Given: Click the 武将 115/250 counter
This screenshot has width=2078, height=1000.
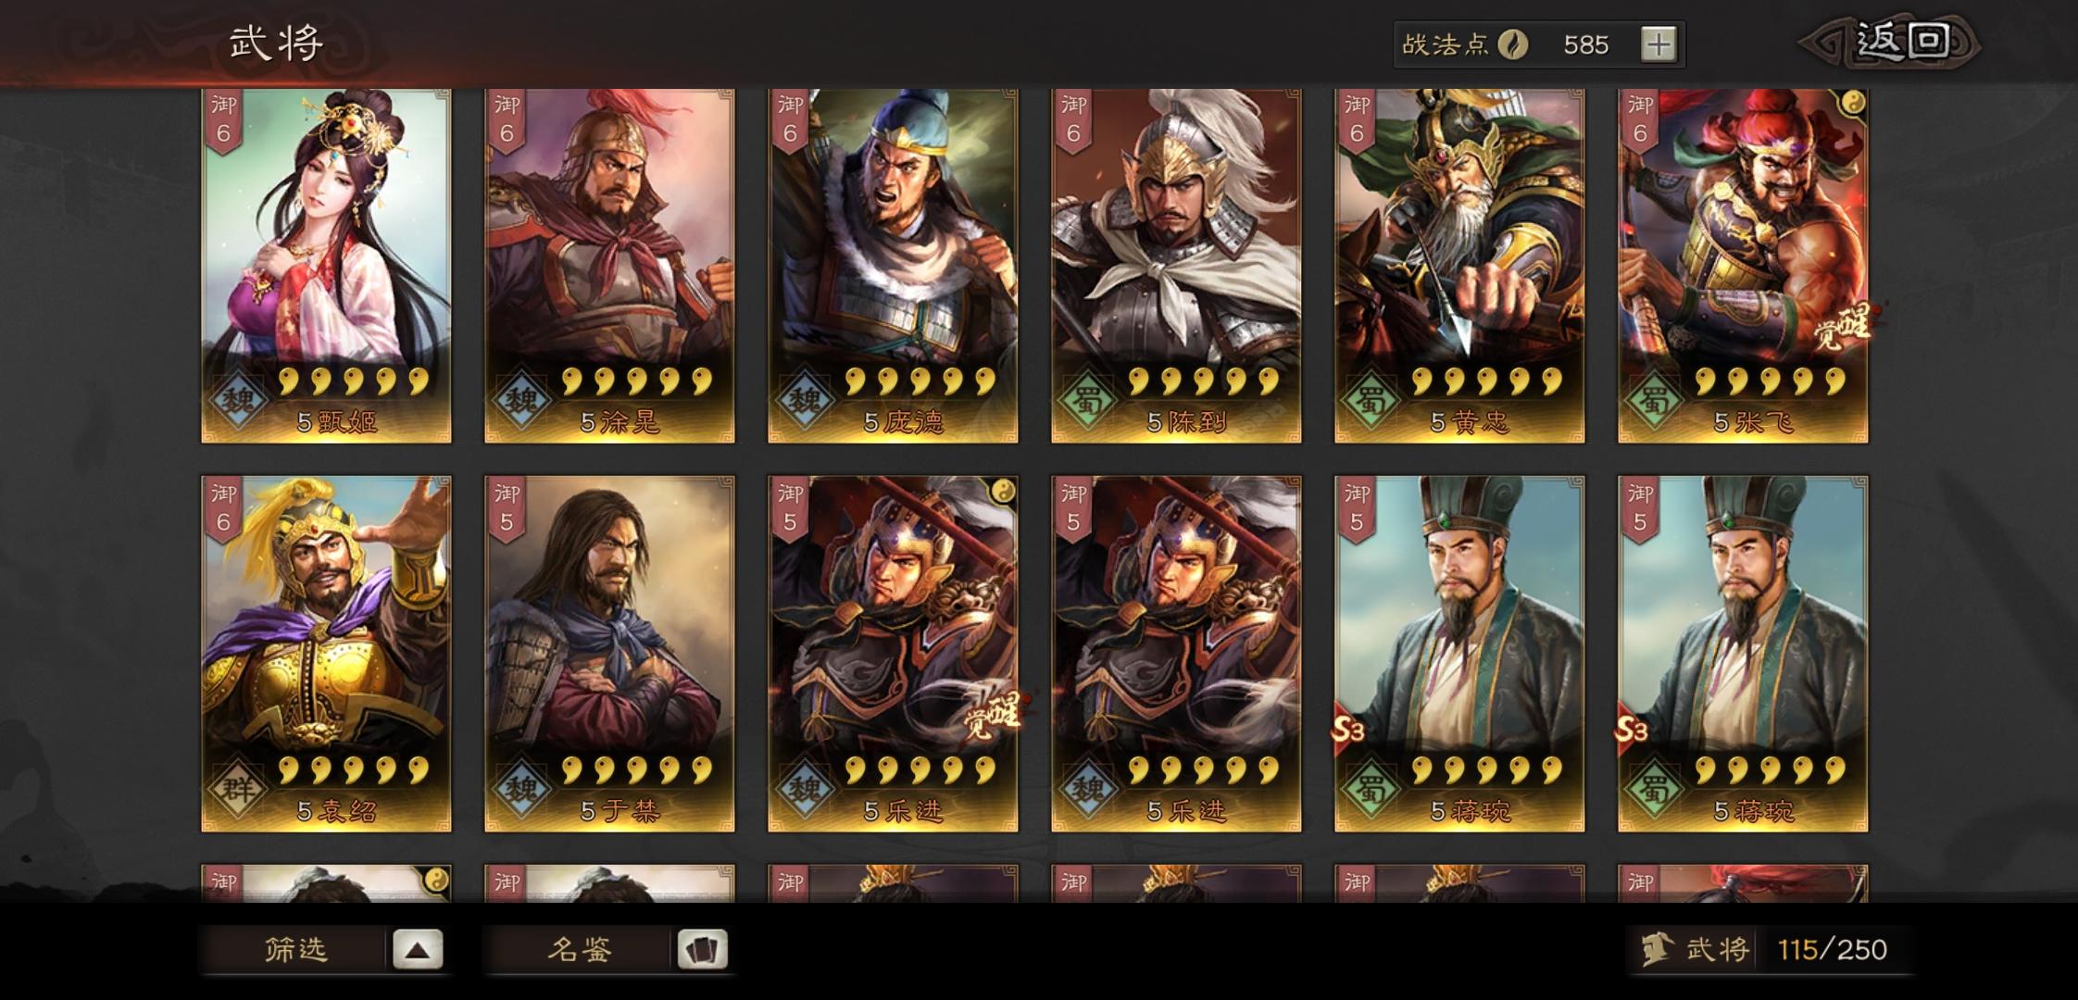Looking at the screenshot, I should (1770, 949).
